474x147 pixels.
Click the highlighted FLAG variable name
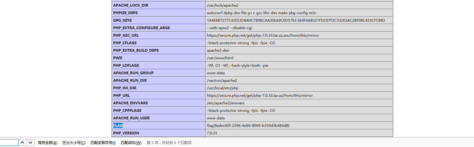pos(118,126)
